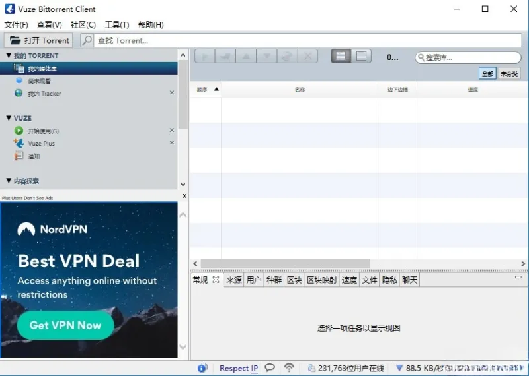The width and height of the screenshot is (529, 376).
Task: Switch to the simple view toggle button
Action: click(x=361, y=56)
